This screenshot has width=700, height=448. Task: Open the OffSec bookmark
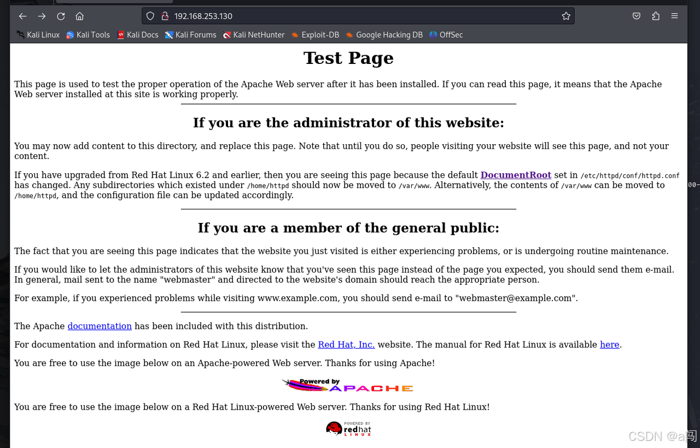(446, 35)
